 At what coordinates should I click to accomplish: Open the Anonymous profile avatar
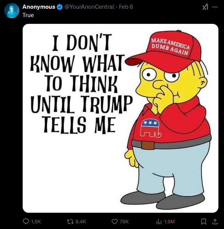tap(12, 11)
